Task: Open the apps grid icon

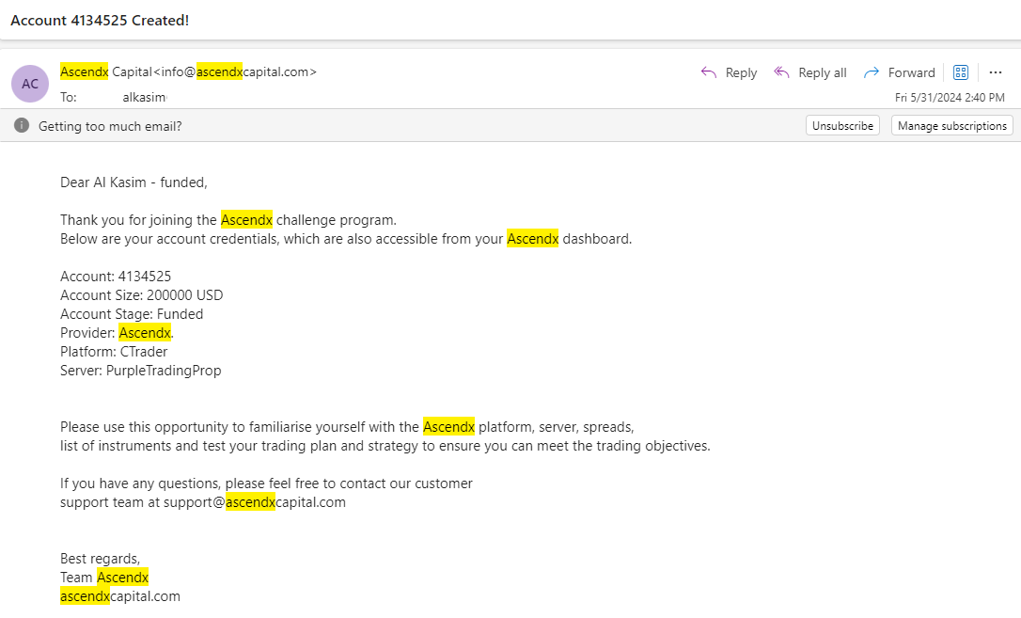Action: [x=960, y=72]
